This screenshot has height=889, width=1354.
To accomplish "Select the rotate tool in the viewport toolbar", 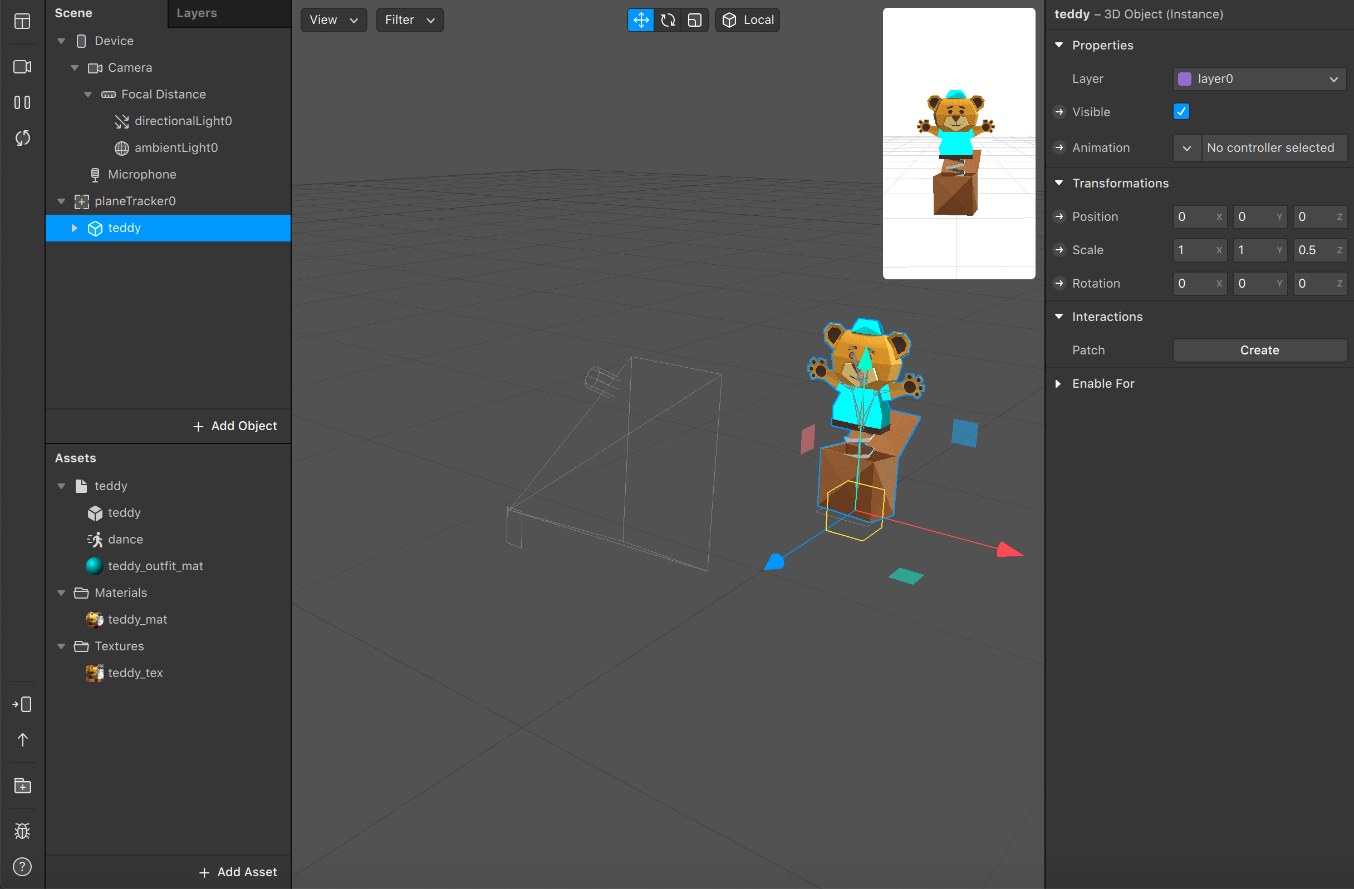I will 668,20.
